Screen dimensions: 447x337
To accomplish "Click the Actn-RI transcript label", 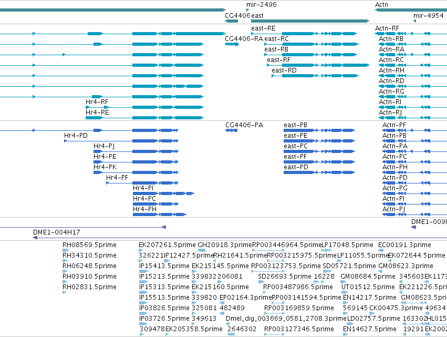I will pyautogui.click(x=390, y=102).
